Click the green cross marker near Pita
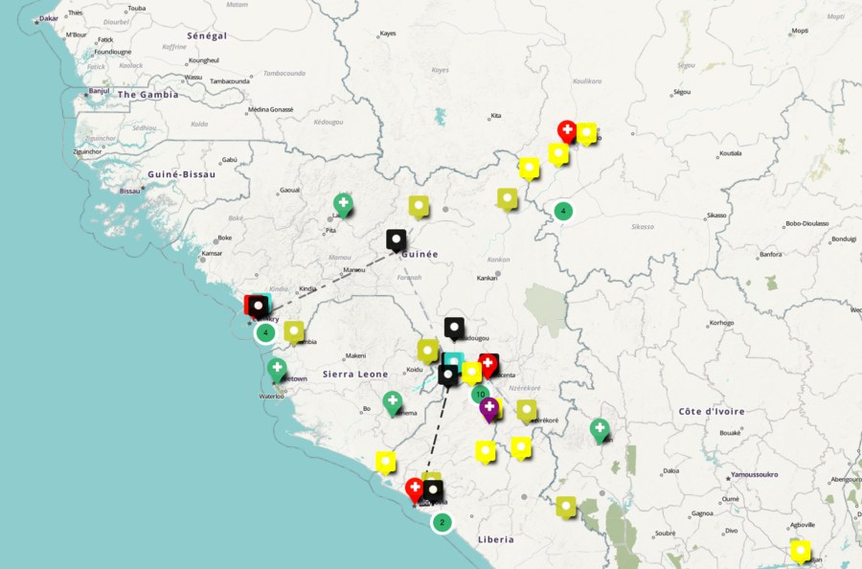862x569 pixels. (x=343, y=203)
